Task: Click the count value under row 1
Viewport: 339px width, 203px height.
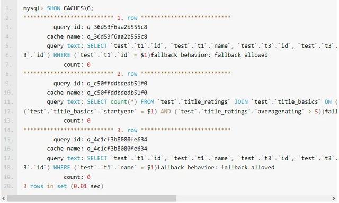Action: [x=88, y=64]
